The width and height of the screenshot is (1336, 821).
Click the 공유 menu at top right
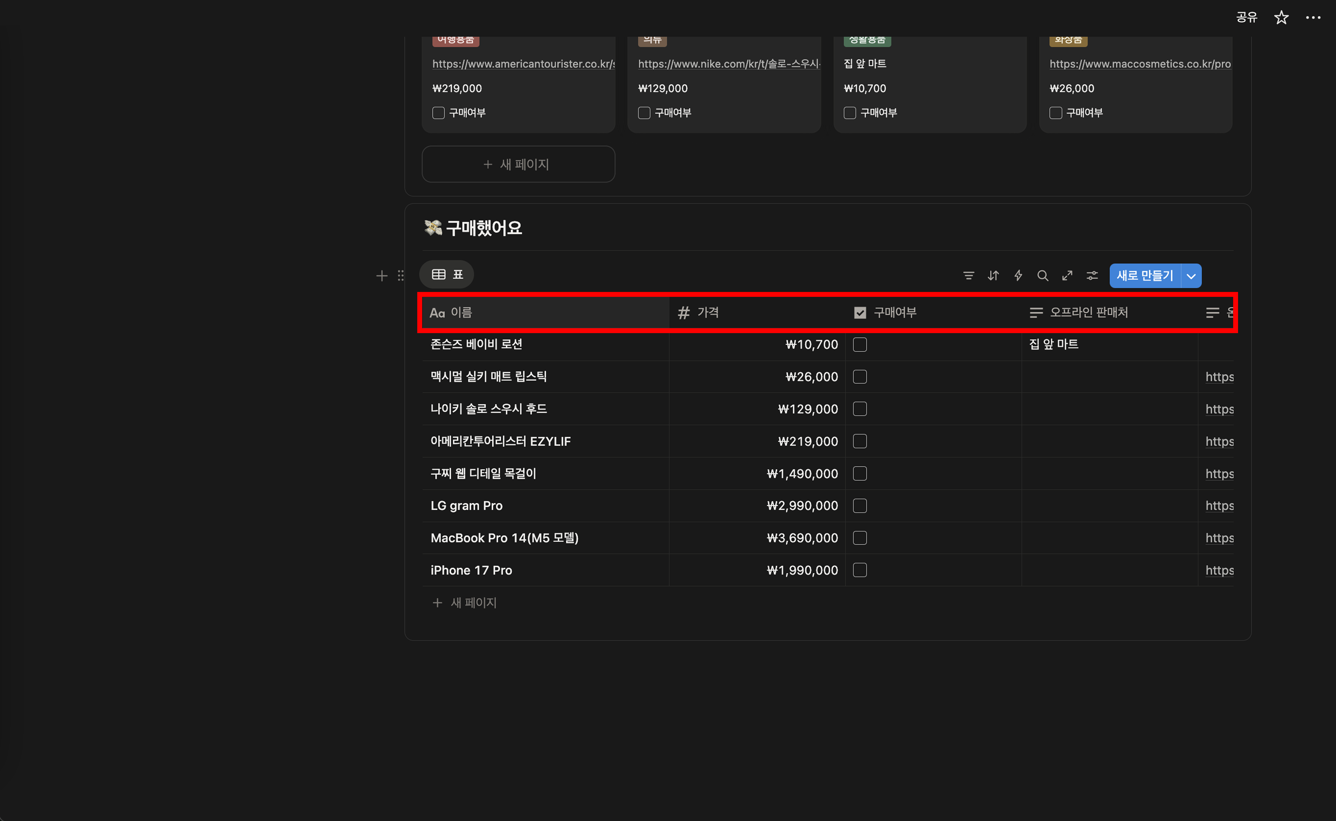tap(1247, 17)
